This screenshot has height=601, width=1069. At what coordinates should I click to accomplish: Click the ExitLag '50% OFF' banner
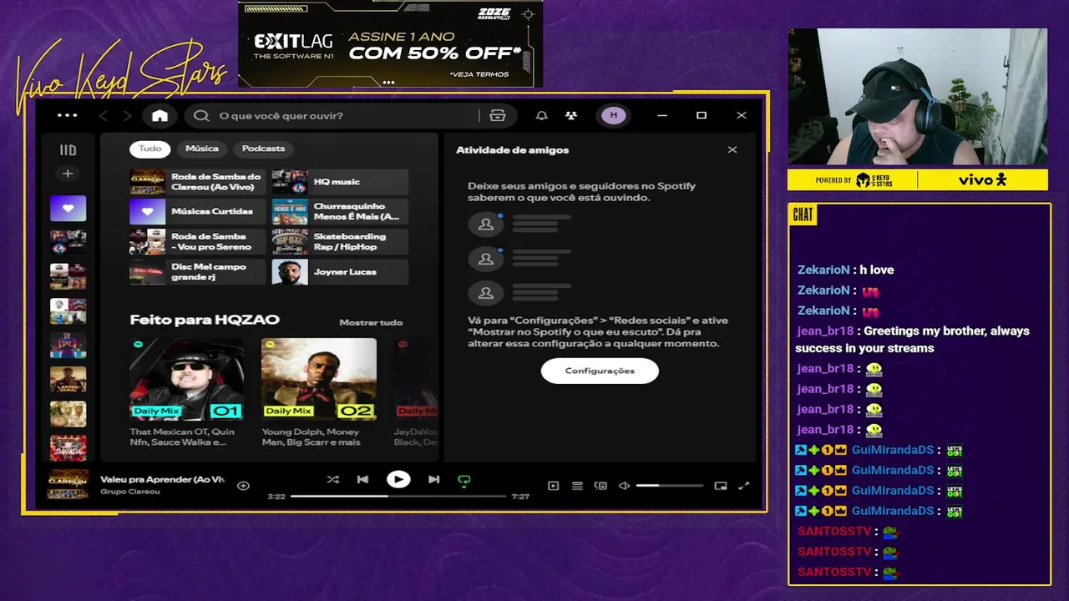(x=390, y=44)
